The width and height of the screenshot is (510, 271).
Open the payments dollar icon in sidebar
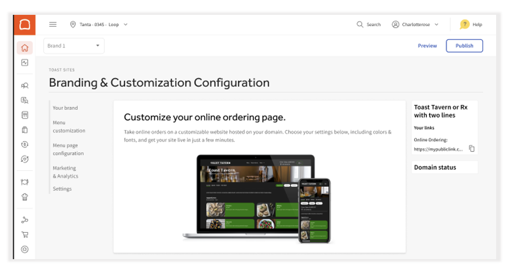click(25, 144)
